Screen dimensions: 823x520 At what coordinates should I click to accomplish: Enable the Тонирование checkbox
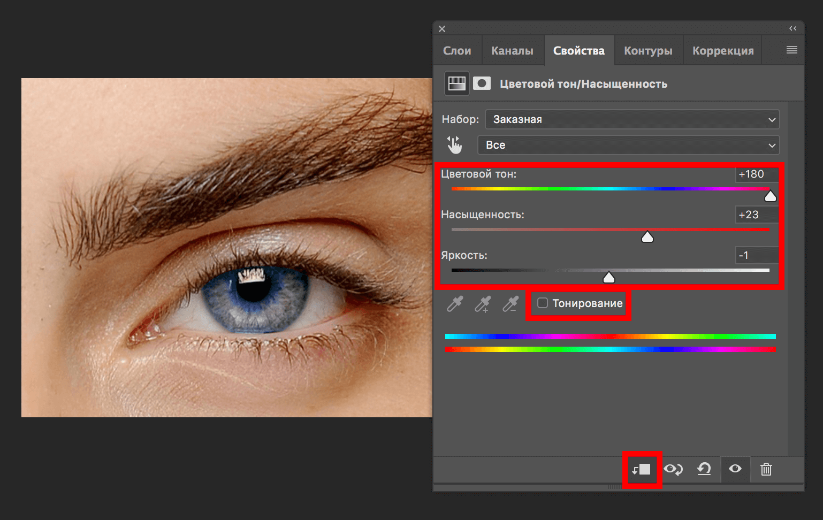[543, 303]
